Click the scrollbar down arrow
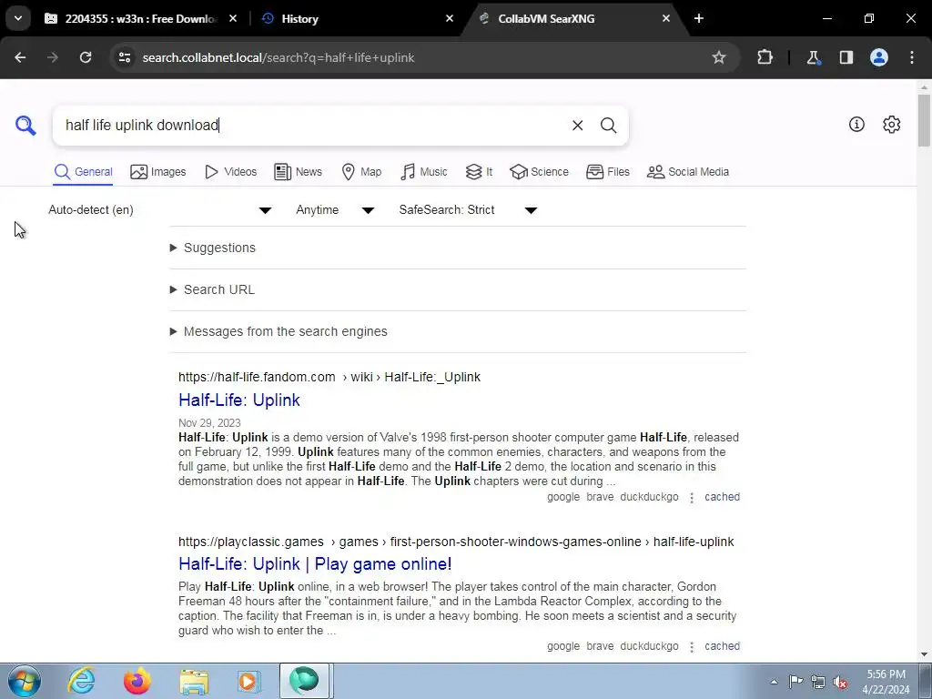Screen dimensions: 932x699 coord(925,654)
